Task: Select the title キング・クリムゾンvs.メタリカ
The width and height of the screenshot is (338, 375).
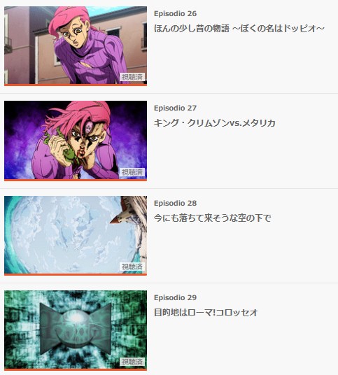Action: click(x=215, y=123)
